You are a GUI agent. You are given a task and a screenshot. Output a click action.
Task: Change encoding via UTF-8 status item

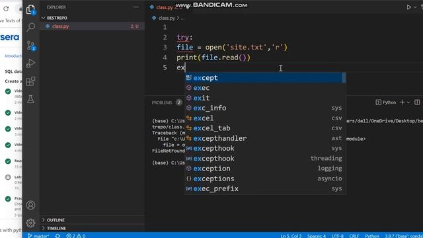point(338,235)
